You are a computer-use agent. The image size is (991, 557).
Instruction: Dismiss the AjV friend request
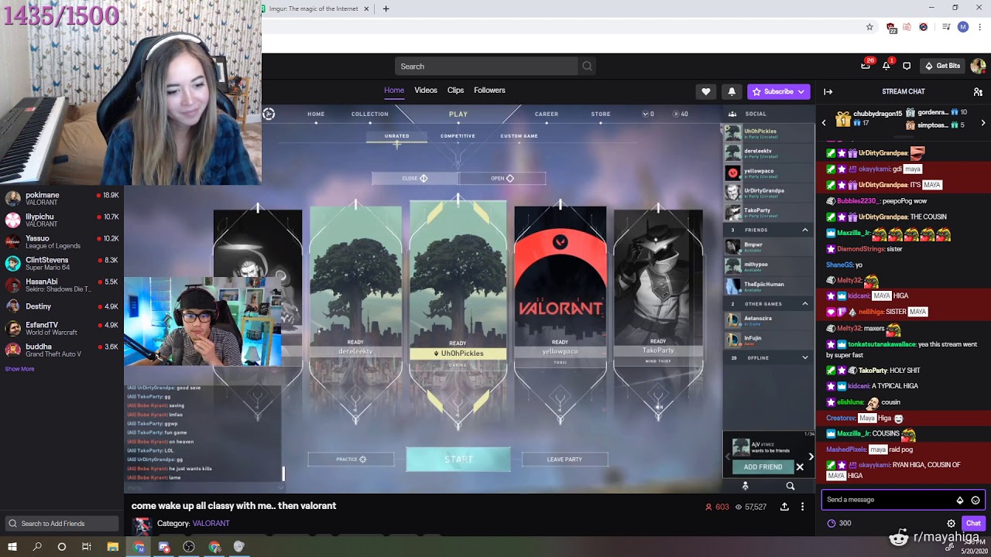coord(800,467)
